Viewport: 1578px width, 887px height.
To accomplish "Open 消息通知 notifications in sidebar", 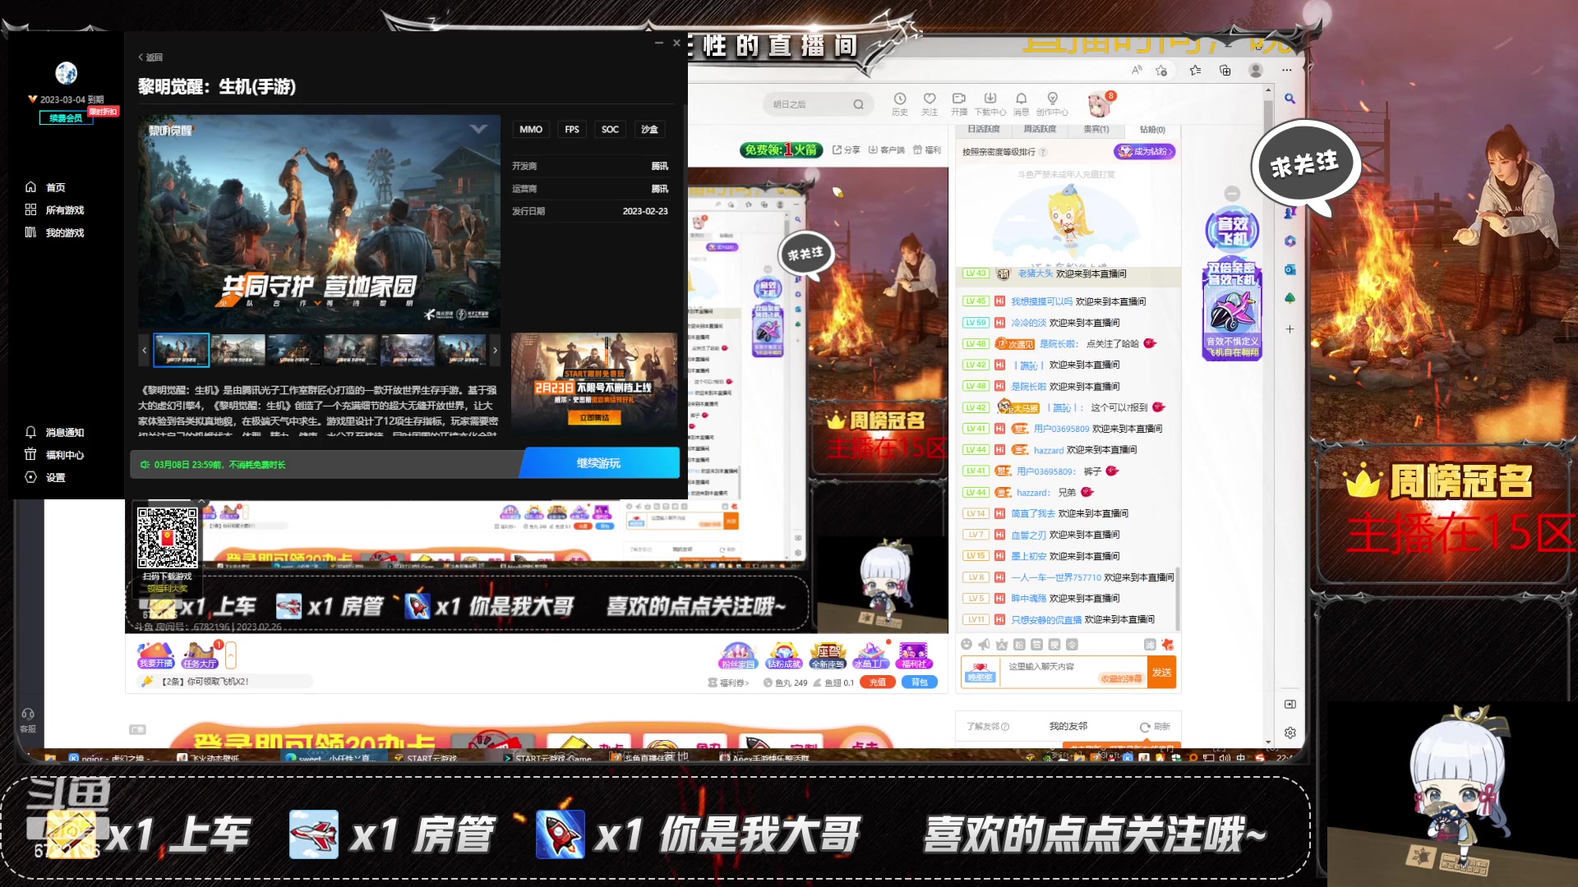I will 55,433.
